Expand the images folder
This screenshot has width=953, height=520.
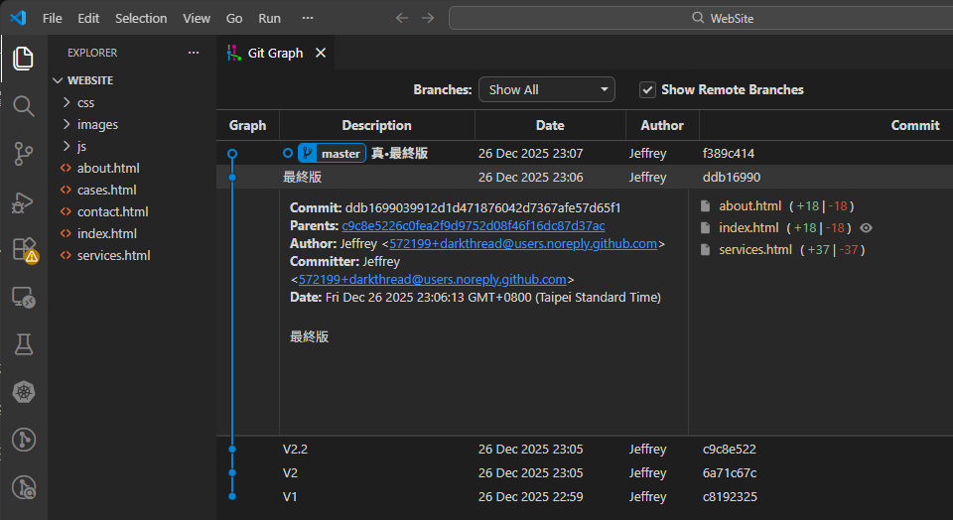tap(97, 124)
